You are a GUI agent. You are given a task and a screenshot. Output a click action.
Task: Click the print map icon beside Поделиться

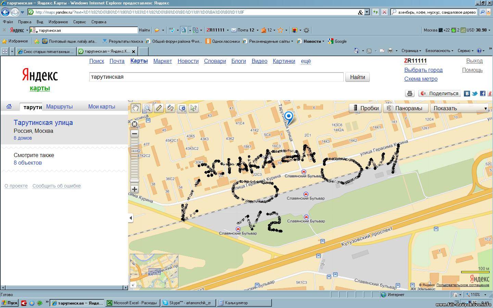click(410, 93)
